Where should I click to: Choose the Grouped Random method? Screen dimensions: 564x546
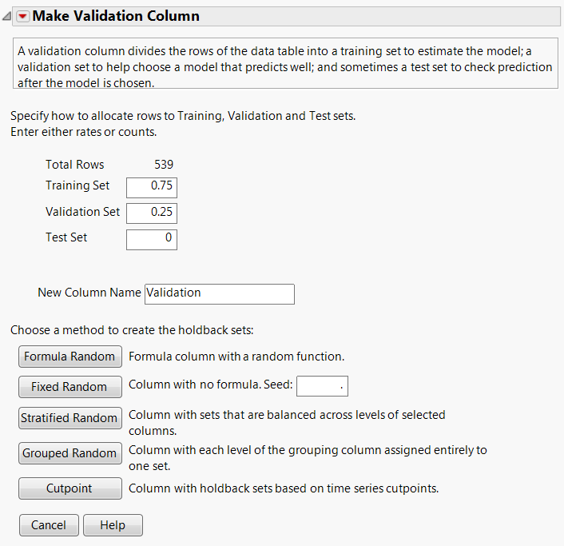[x=70, y=453]
